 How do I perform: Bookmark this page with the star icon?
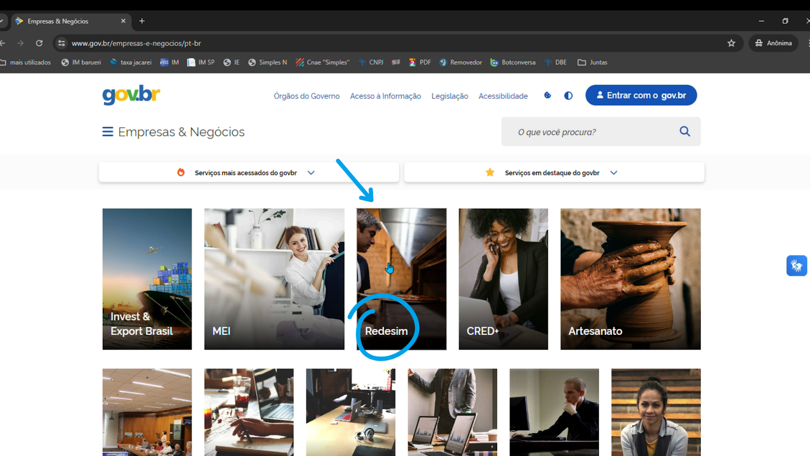[731, 43]
